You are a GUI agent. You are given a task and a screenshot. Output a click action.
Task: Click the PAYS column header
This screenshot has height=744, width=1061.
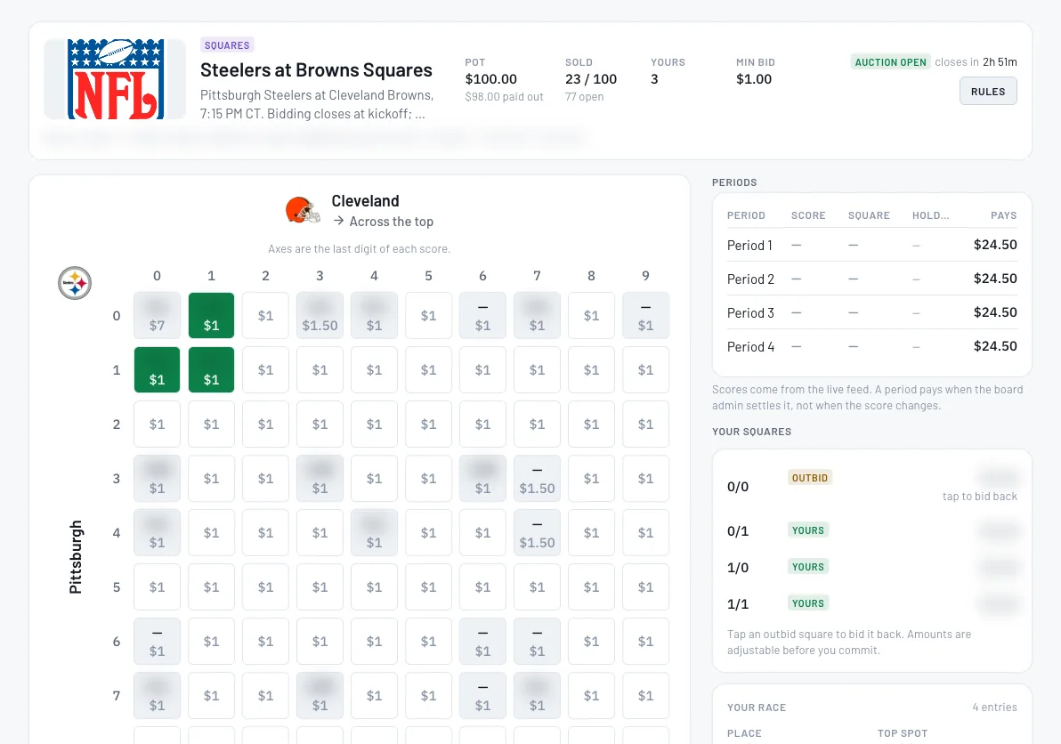(1003, 215)
